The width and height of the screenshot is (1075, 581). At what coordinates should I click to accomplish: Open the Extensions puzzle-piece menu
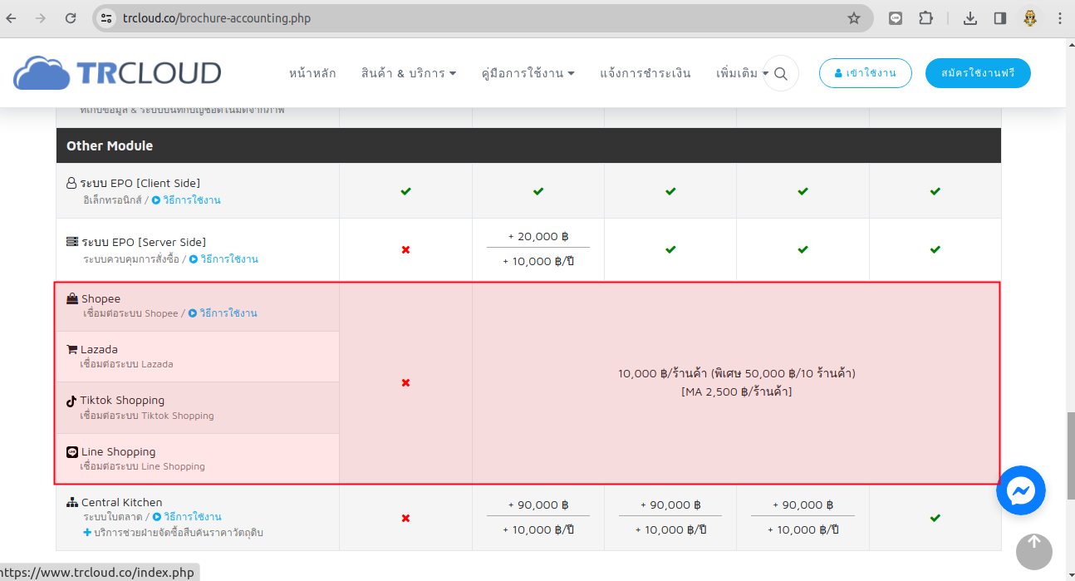925,17
